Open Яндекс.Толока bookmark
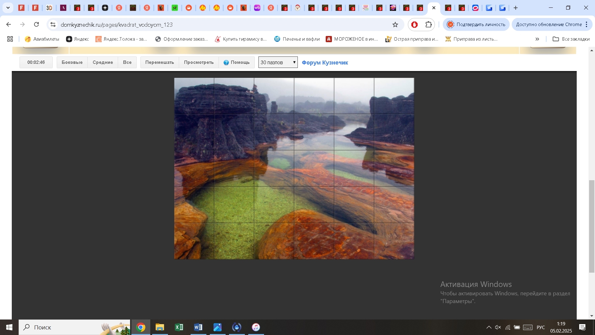Screen dimensions: 595x335 121,39
